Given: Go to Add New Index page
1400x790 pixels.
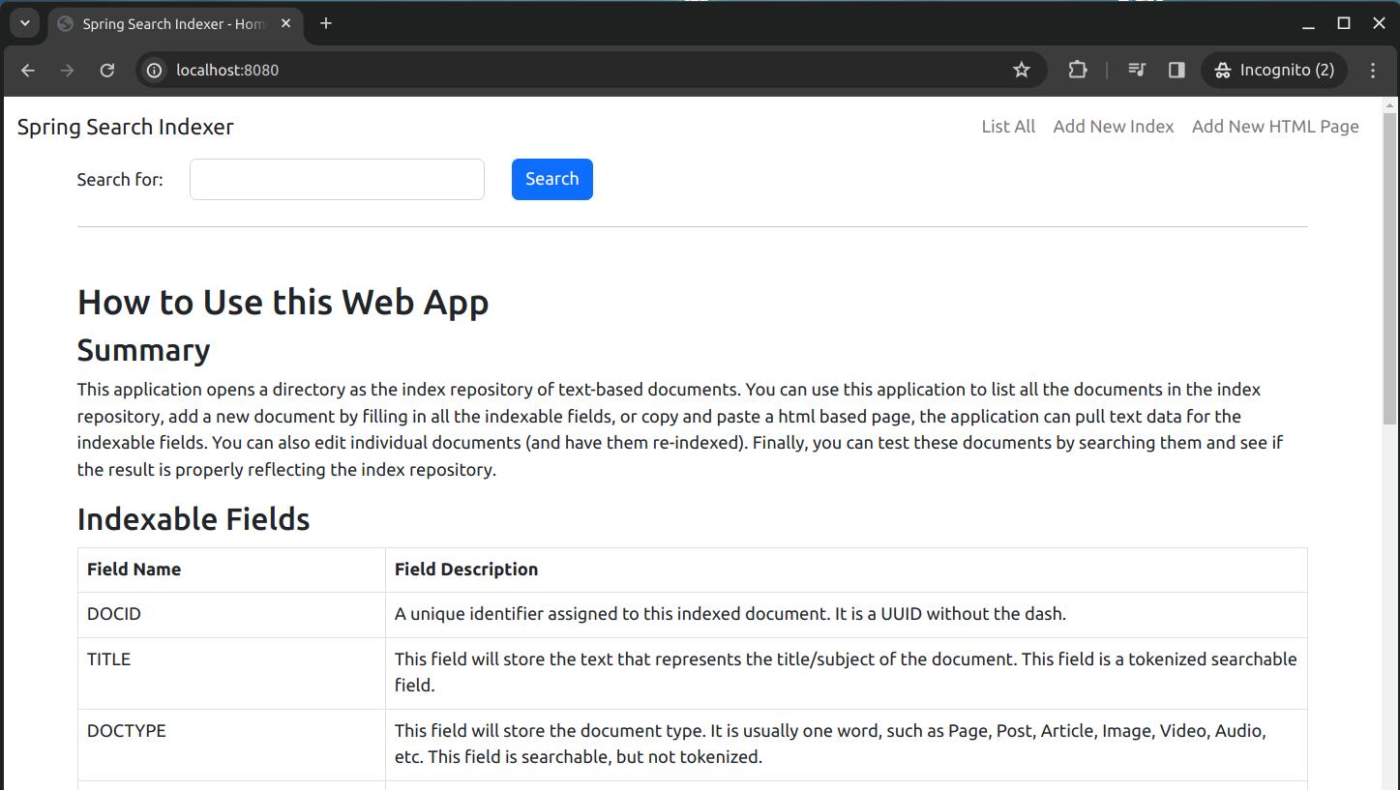Looking at the screenshot, I should [x=1113, y=127].
